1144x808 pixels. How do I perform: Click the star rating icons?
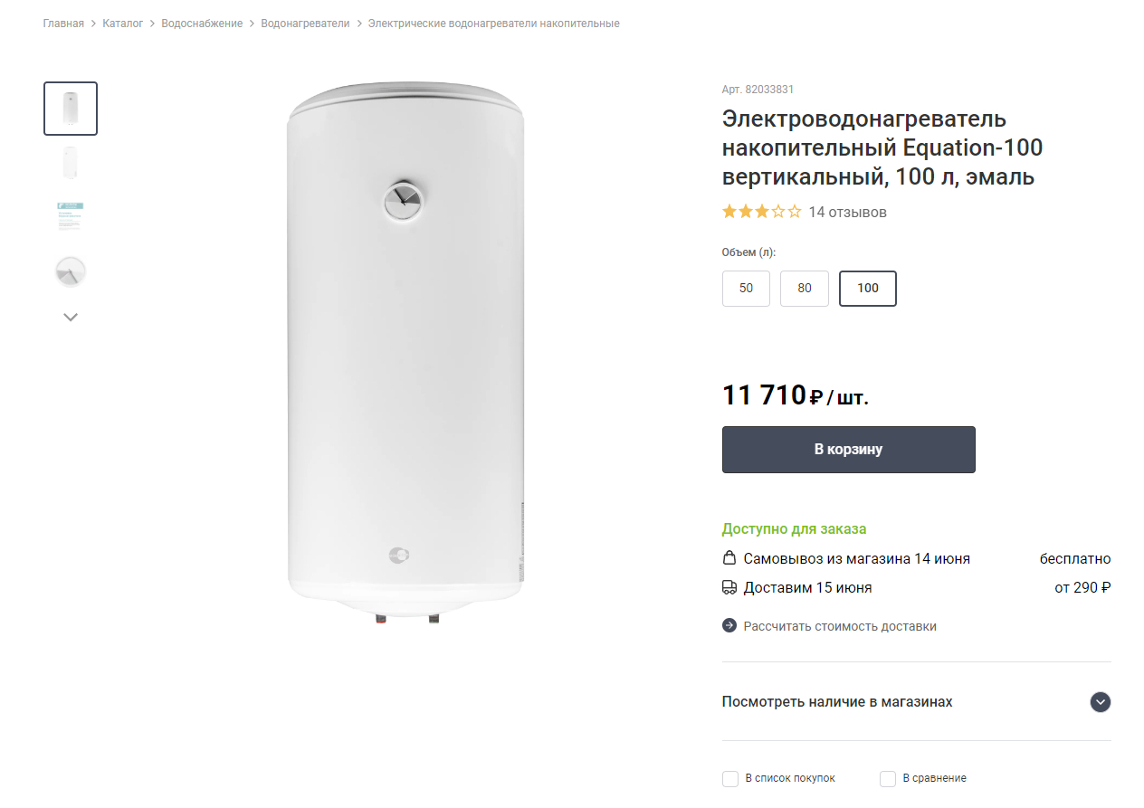(x=761, y=212)
